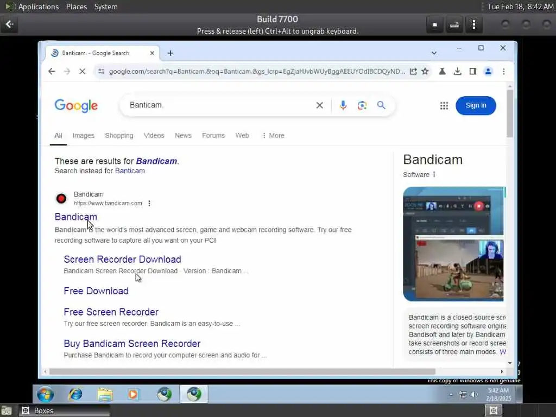This screenshot has width=556, height=417.
Task: Expand More search filters
Action: coord(273,135)
